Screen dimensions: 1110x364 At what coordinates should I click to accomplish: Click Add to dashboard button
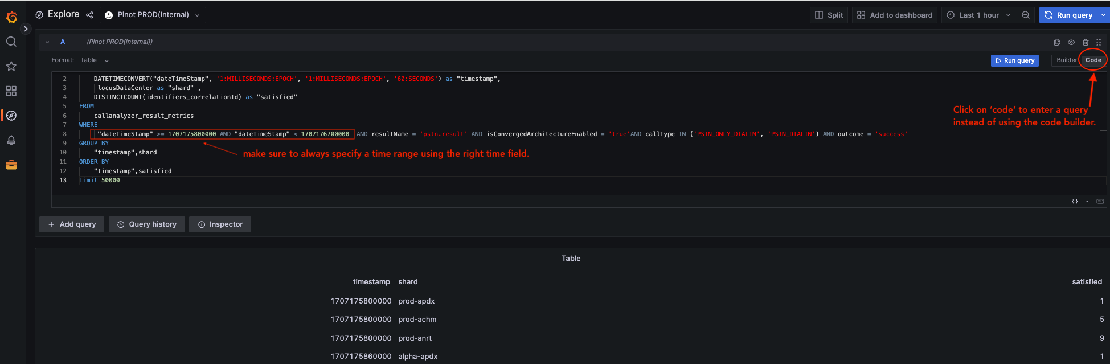[x=895, y=15]
